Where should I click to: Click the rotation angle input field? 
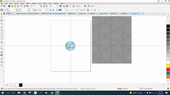[42, 10]
